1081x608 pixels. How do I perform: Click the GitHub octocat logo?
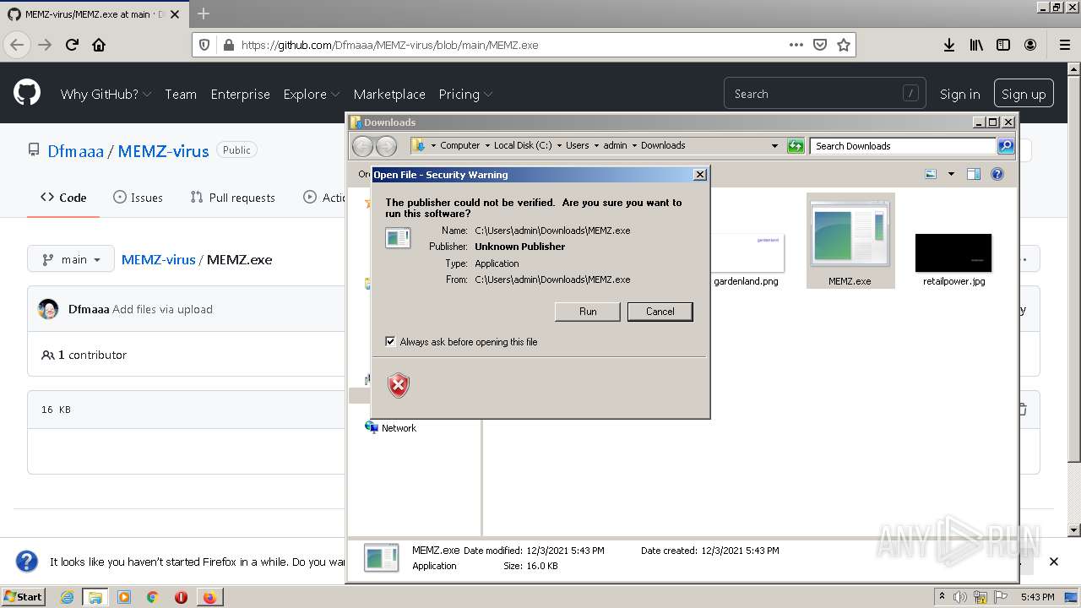[x=27, y=93]
